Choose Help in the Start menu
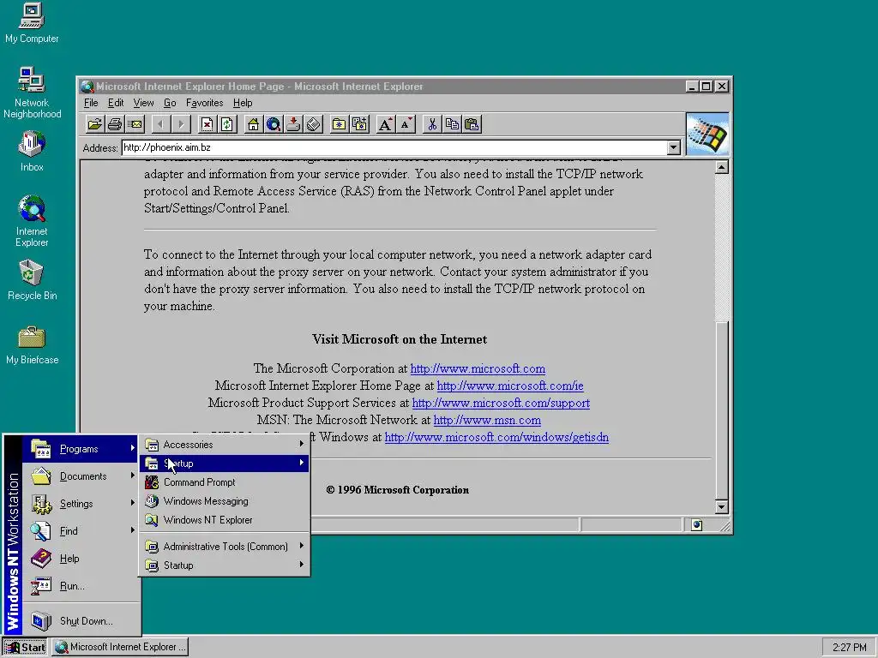Image resolution: width=878 pixels, height=658 pixels. (81, 559)
